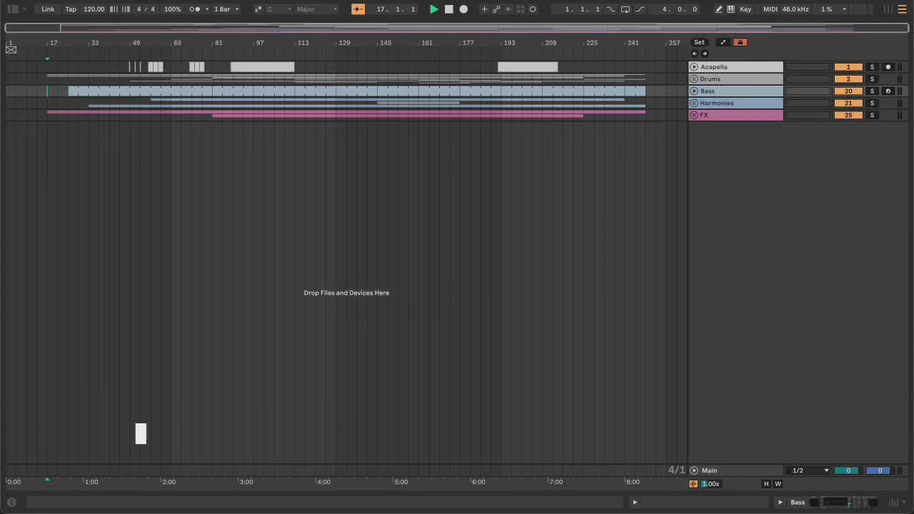Click the Arrangement Record button

coord(463,9)
